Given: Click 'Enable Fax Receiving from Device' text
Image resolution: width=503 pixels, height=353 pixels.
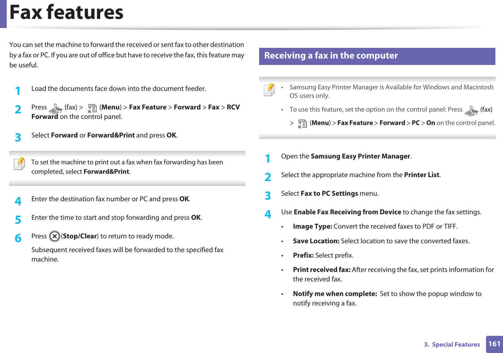Looking at the screenshot, I should point(347,212).
